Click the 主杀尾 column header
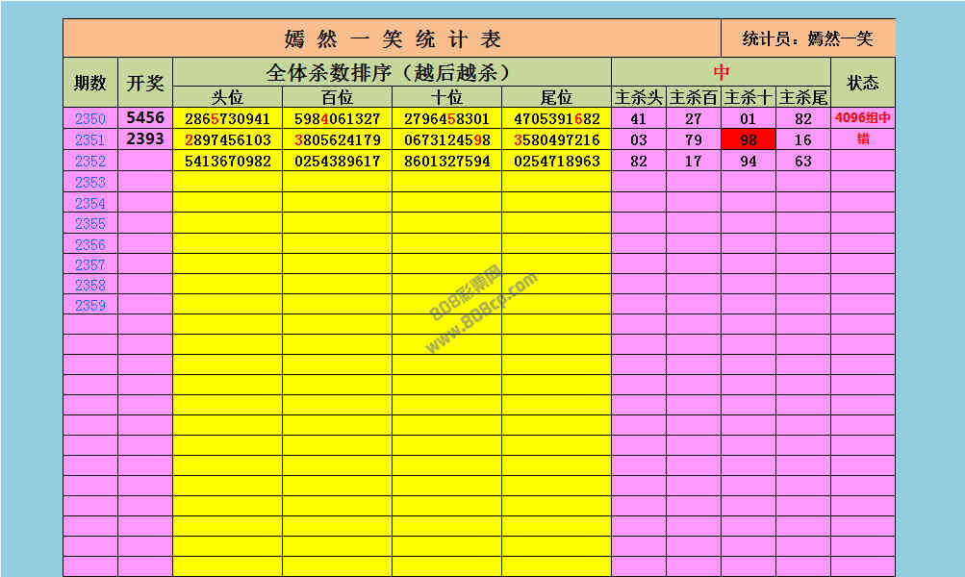The width and height of the screenshot is (965, 577). click(802, 97)
